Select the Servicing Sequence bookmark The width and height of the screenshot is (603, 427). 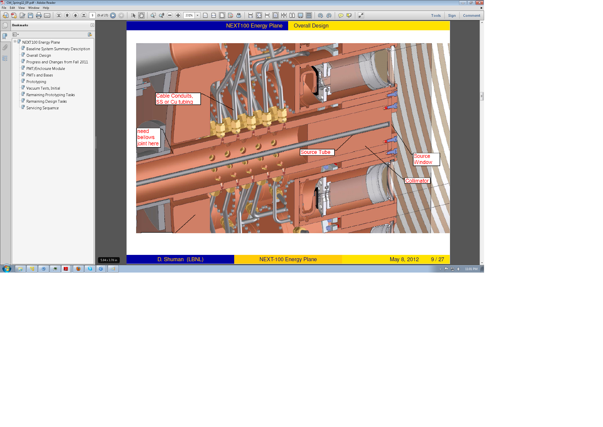[x=42, y=108]
